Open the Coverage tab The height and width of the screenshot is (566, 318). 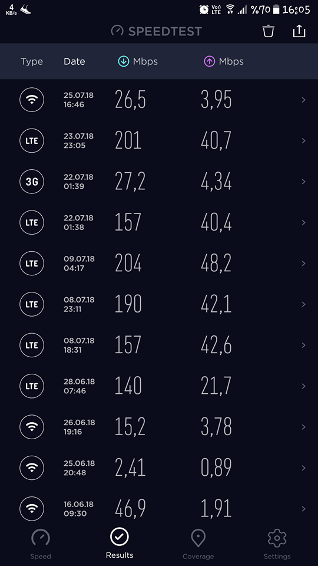[198, 544]
